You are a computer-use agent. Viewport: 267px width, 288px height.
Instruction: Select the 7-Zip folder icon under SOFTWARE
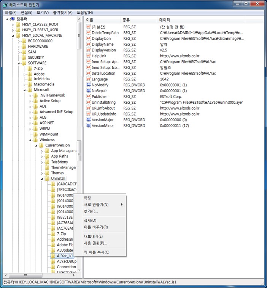click(x=30, y=68)
